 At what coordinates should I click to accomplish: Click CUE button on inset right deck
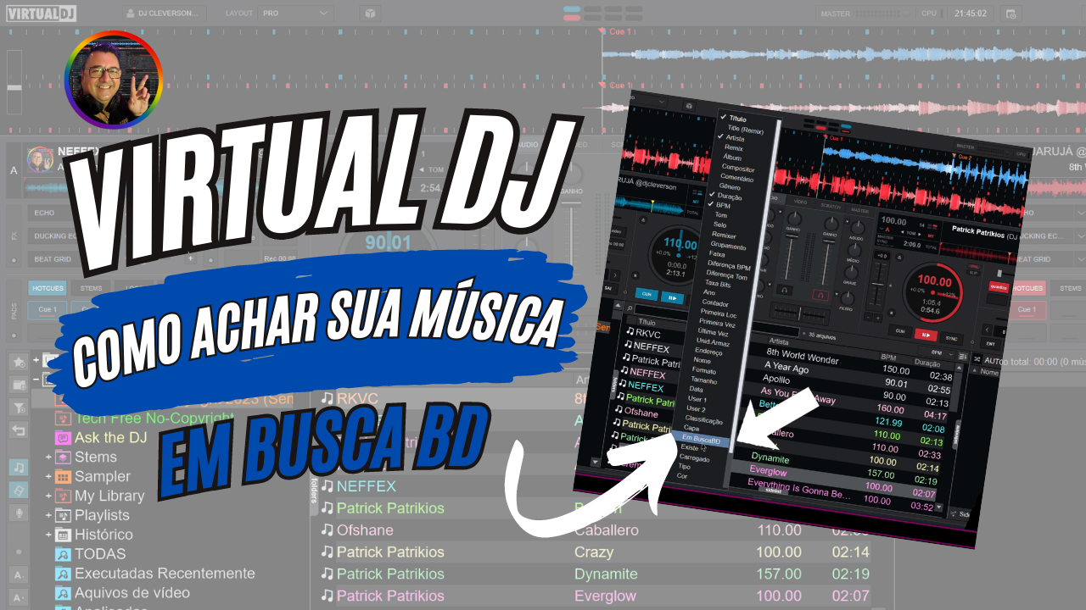coord(898,330)
